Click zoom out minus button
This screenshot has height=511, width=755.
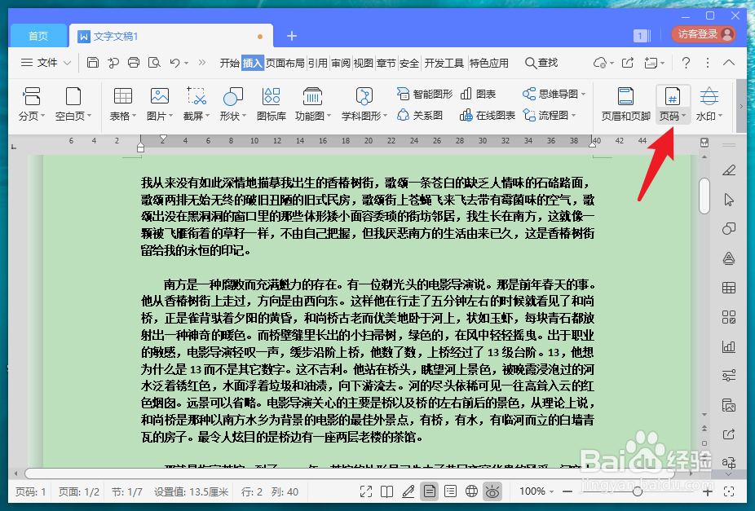pos(567,491)
